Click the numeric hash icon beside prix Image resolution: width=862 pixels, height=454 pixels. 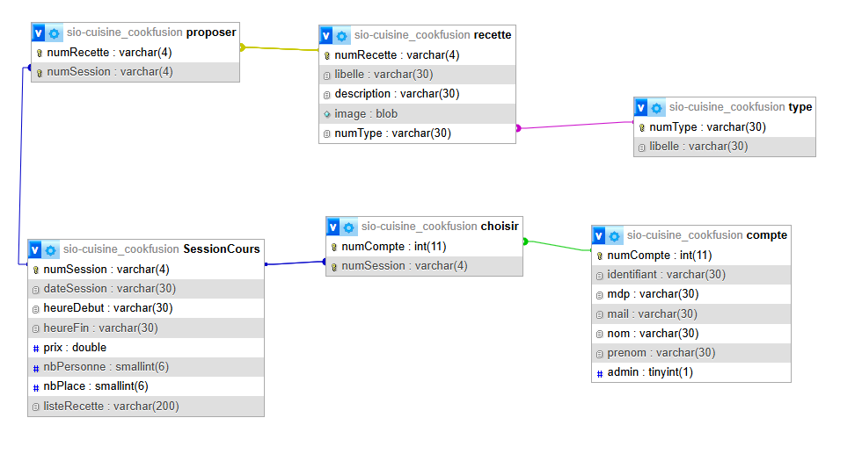pyautogui.click(x=36, y=348)
